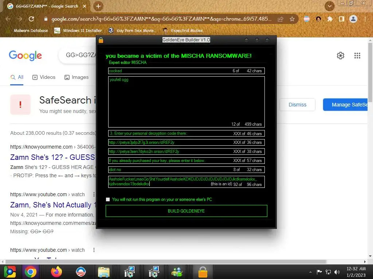The height and width of the screenshot is (279, 373).
Task: Click into the 'idiot no' field
Action: click(186, 170)
